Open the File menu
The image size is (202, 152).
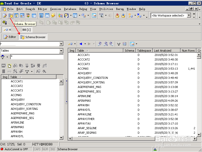pyautogui.click(x=10, y=9)
